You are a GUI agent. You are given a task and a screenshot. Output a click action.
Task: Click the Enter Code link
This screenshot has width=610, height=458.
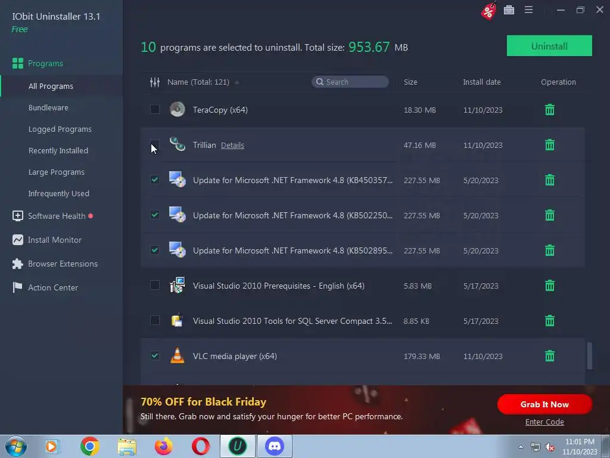(544, 422)
